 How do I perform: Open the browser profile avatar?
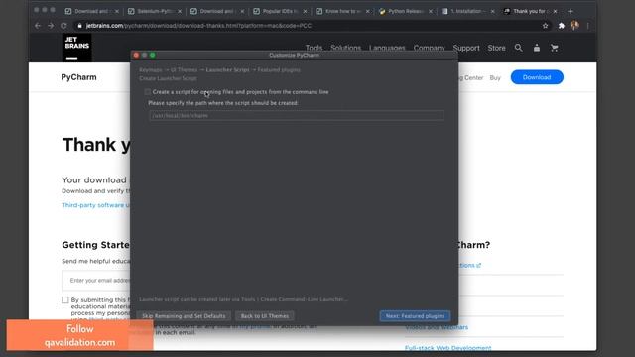coord(574,26)
